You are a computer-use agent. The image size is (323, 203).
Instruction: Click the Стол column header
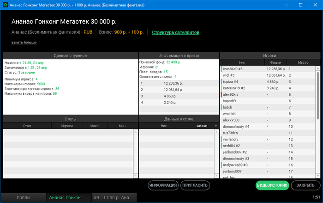click(27, 126)
